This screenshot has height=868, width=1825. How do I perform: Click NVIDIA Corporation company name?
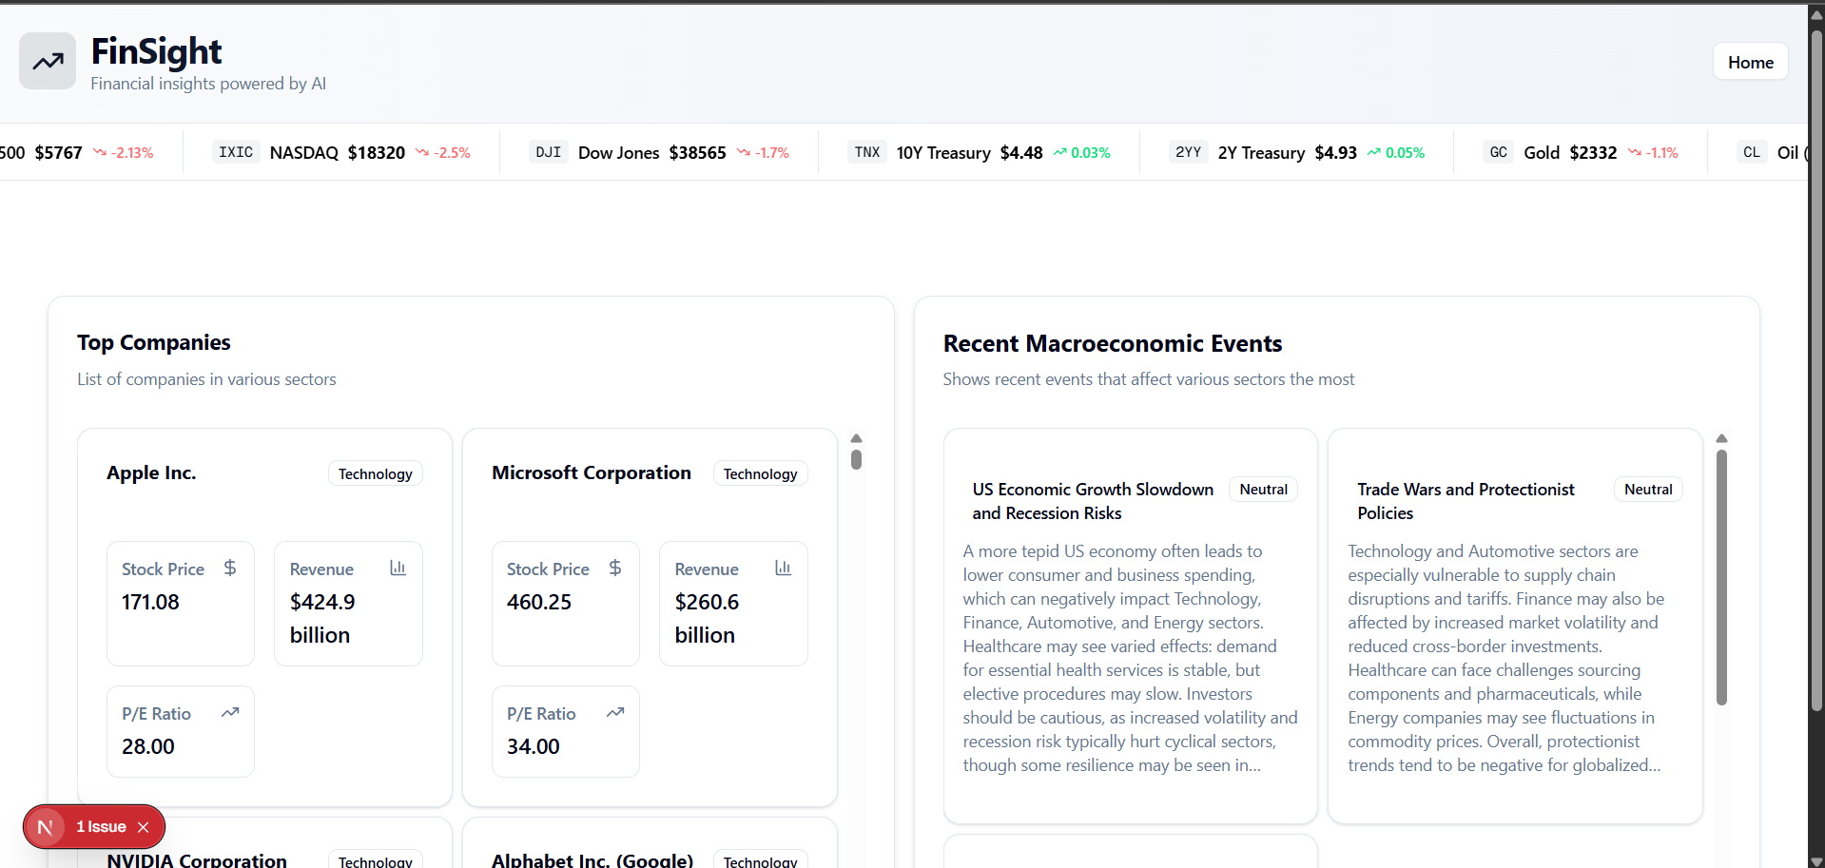197,860
